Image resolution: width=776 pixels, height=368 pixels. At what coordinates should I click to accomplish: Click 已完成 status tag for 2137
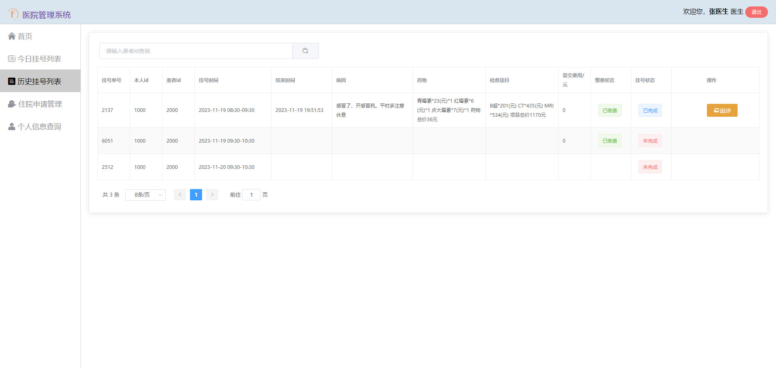650,110
